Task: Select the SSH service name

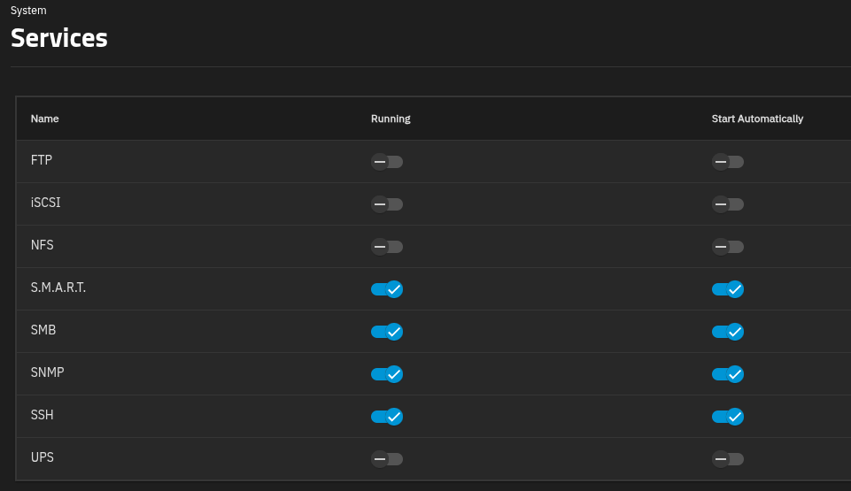Action: [x=42, y=415]
